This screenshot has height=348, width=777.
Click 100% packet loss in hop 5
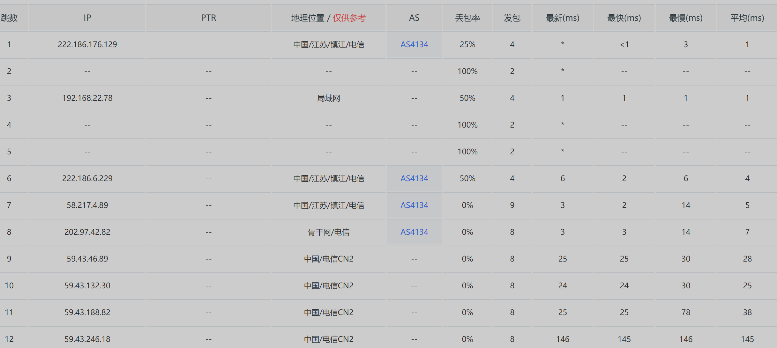[x=467, y=152]
